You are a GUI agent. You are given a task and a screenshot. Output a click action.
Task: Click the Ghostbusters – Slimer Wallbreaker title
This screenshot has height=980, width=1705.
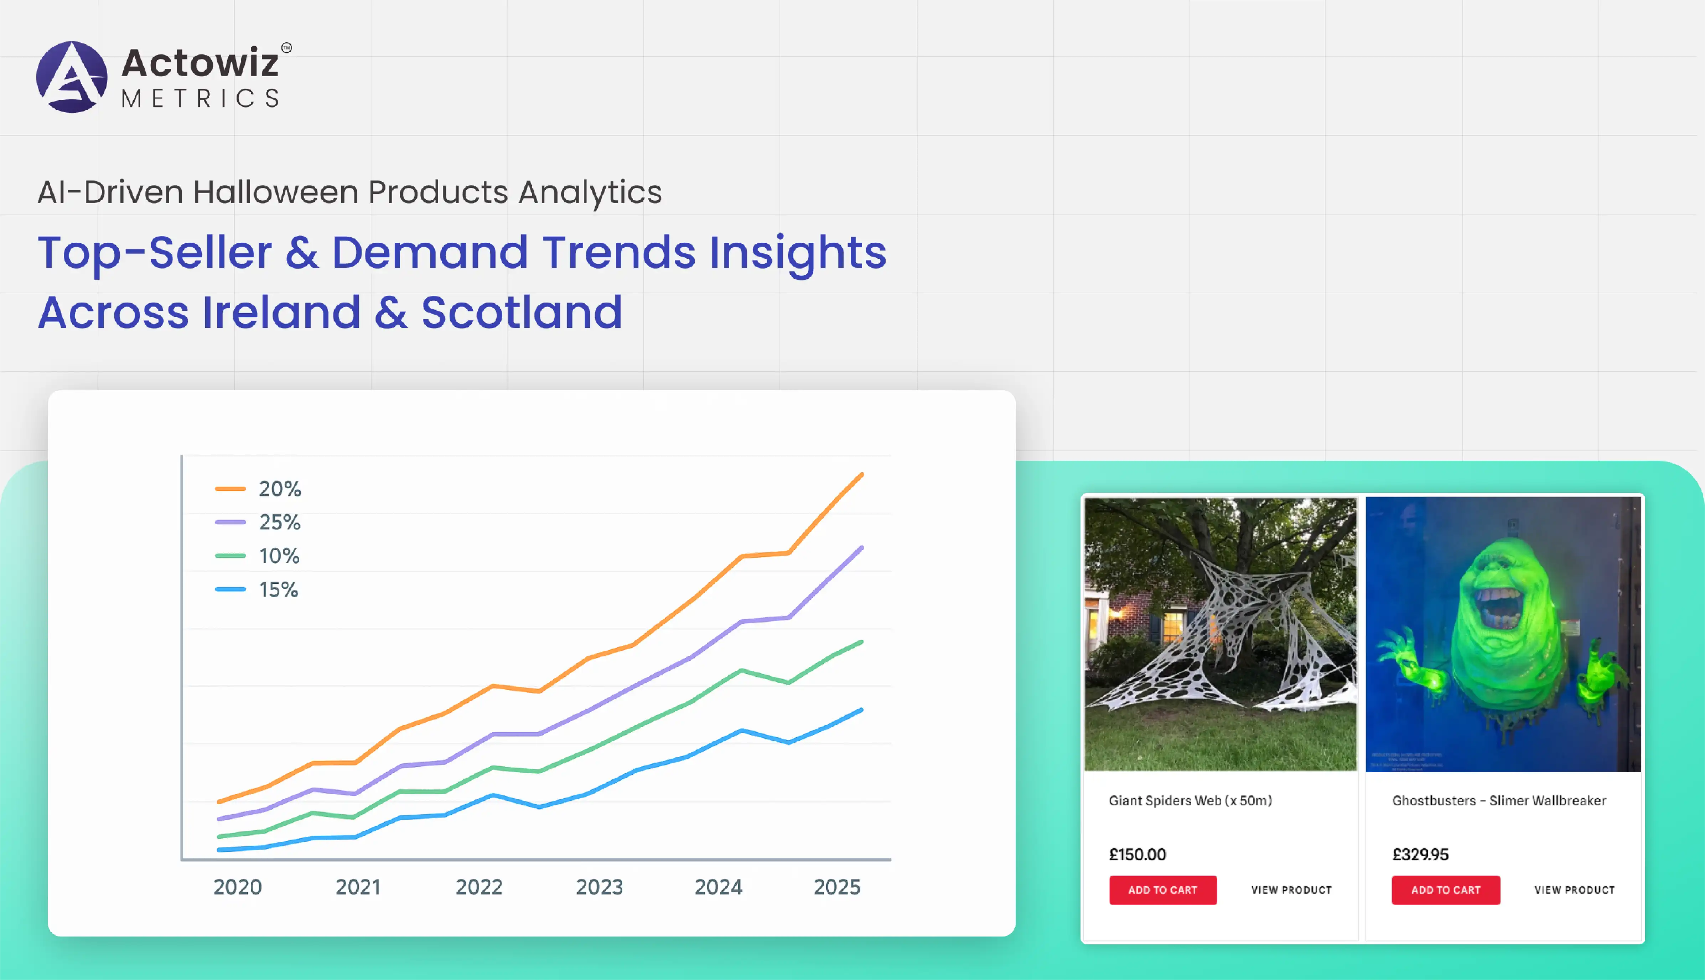1498,800
